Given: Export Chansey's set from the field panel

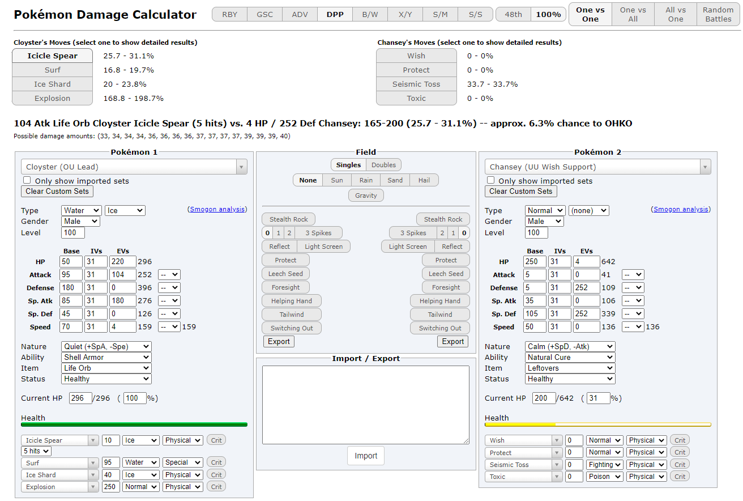Looking at the screenshot, I should click(x=453, y=341).
